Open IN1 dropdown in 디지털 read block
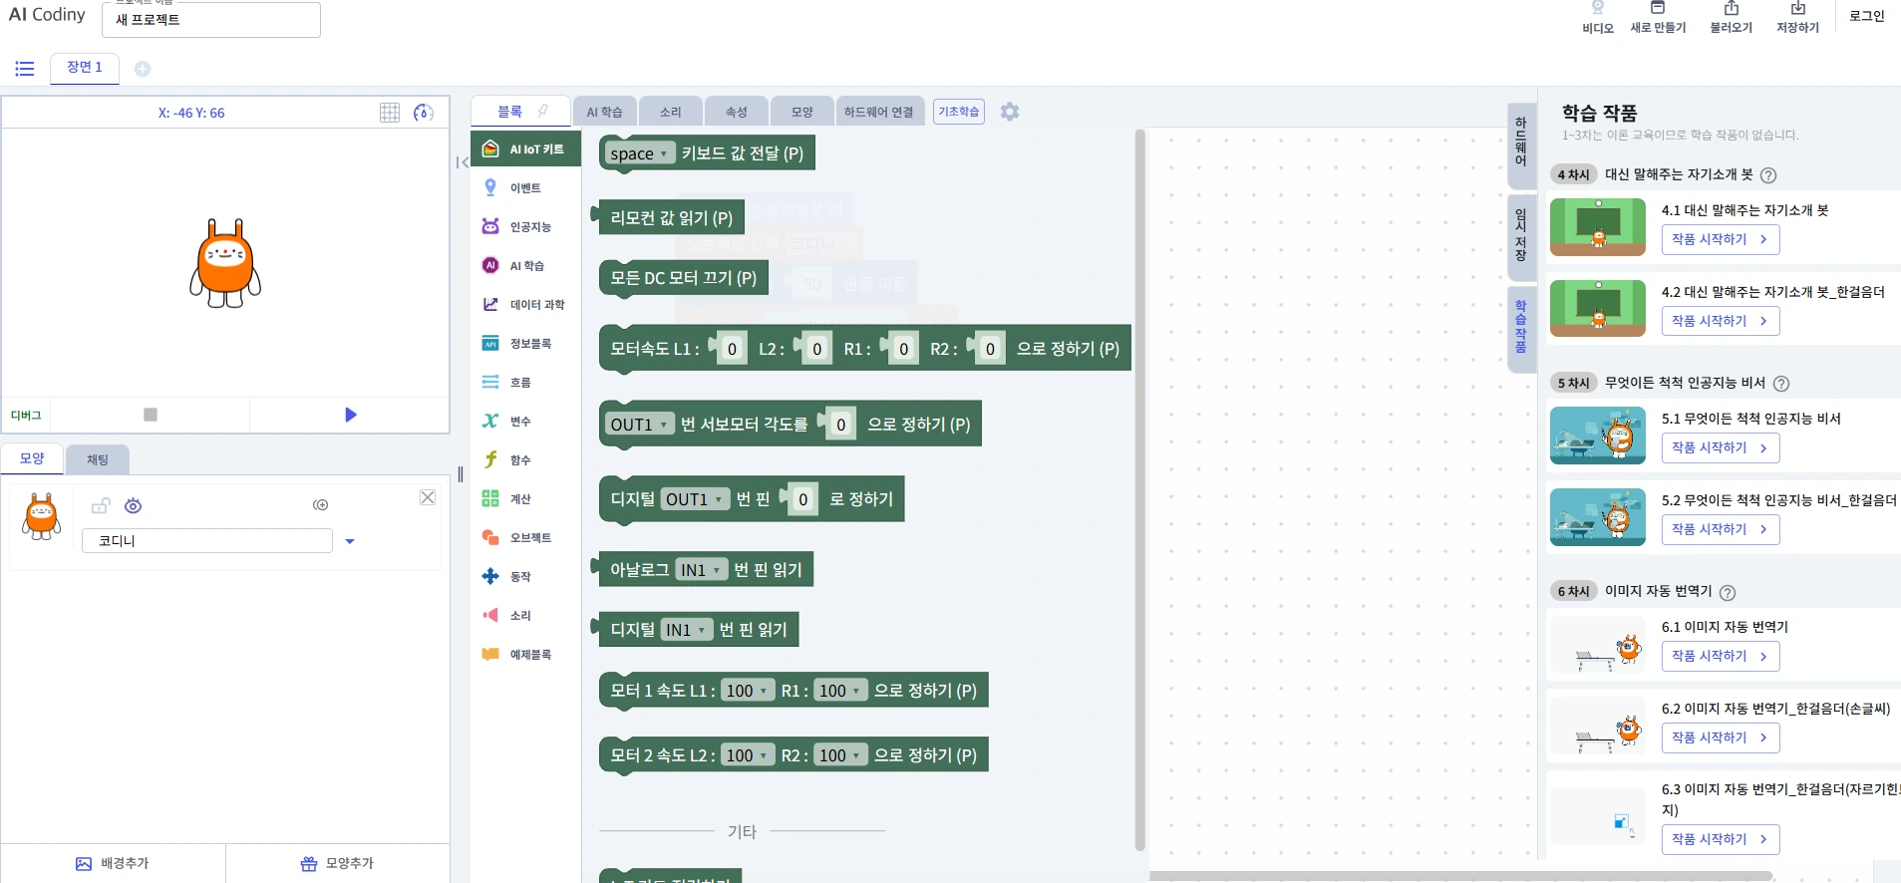The width and height of the screenshot is (1901, 883). click(x=687, y=630)
